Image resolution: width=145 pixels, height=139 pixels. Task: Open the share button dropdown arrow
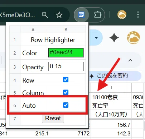(x=96, y=38)
